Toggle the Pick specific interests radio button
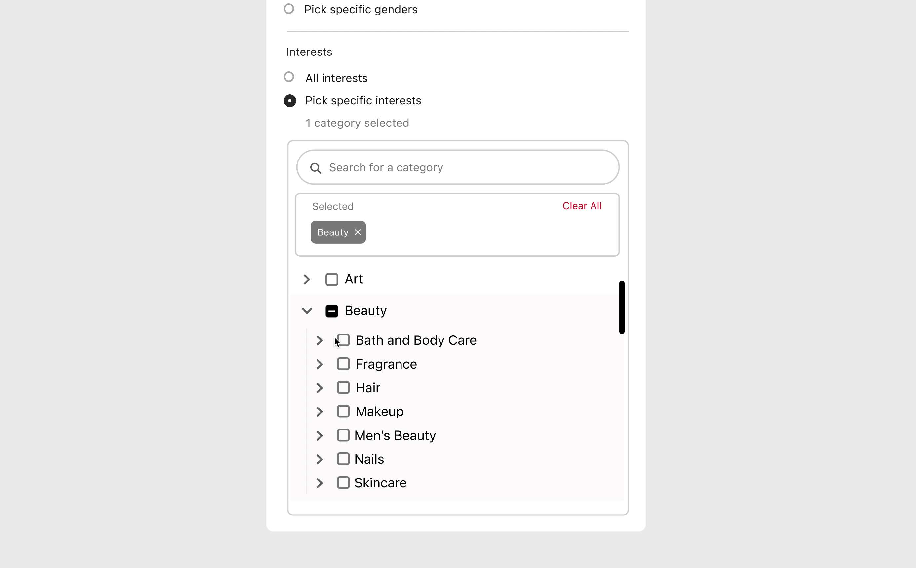 coord(290,100)
